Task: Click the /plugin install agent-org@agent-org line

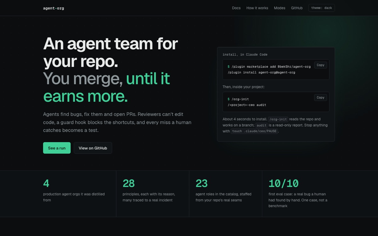Action: pyautogui.click(x=261, y=72)
